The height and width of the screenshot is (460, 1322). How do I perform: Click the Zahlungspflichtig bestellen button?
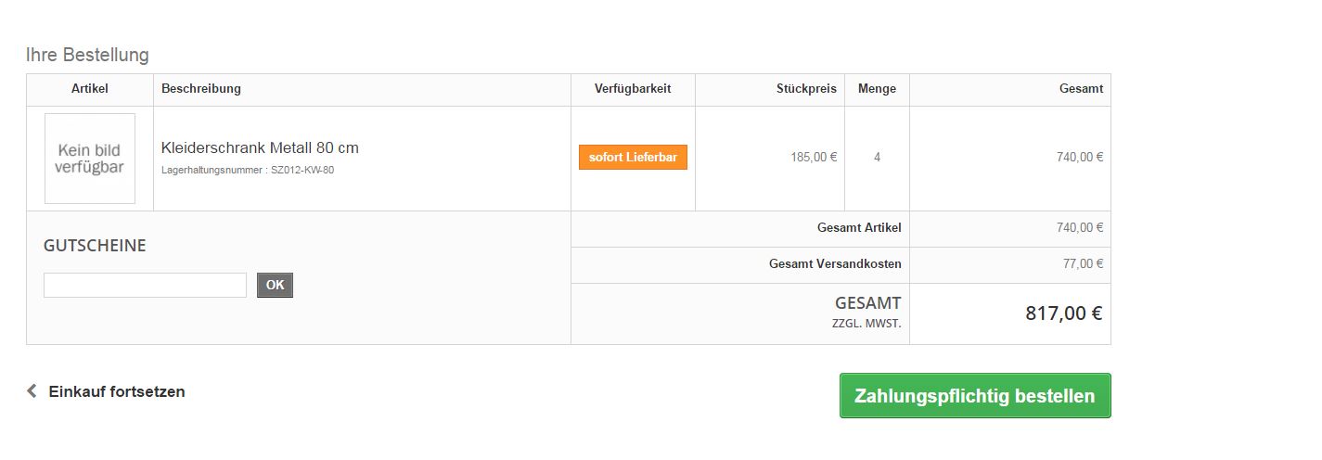pyautogui.click(x=974, y=396)
